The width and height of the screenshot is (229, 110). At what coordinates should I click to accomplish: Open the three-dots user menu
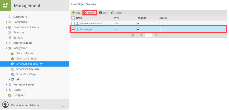pyautogui.click(x=64, y=106)
